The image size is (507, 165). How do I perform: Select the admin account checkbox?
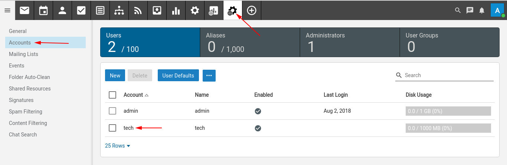112,111
